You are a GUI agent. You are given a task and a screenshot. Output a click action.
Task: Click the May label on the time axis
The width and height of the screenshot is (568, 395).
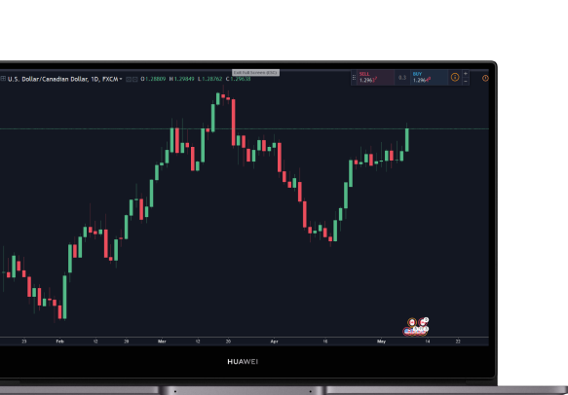[381, 341]
